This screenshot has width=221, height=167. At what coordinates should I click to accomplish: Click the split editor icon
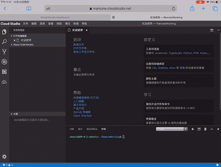212,30
